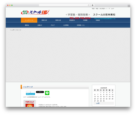Open the ブログ menu item
The width and height of the screenshot is (136, 115).
52,25
